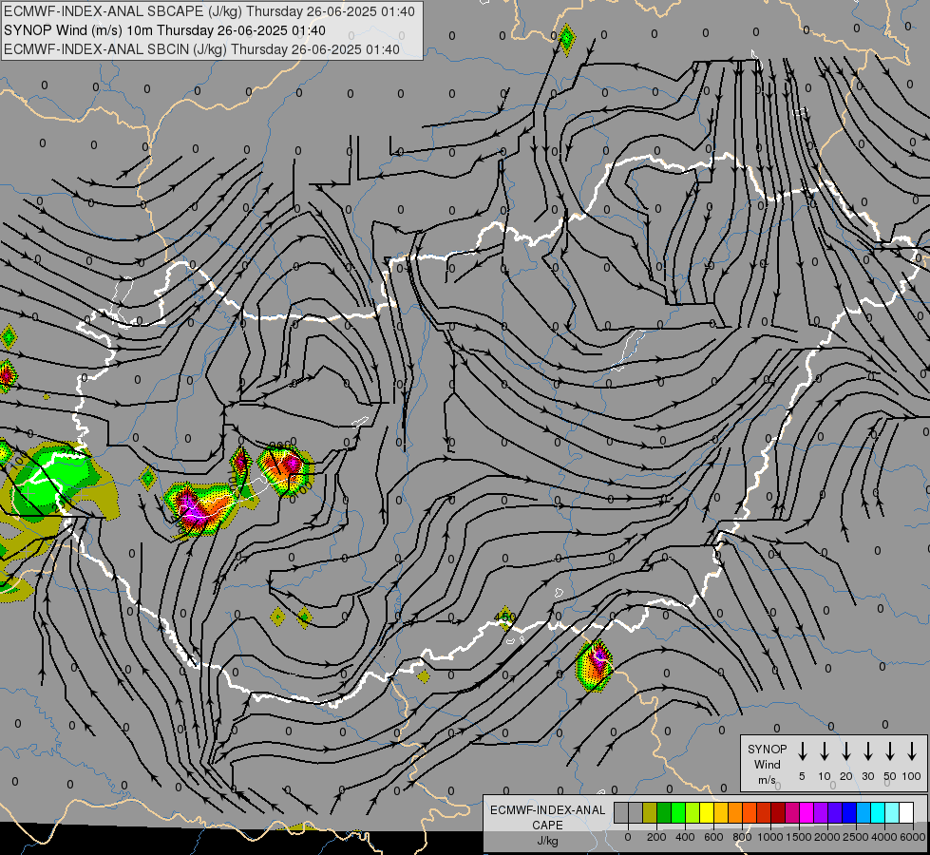Pick the pure blue CAPE legend swatch

pyautogui.click(x=848, y=812)
